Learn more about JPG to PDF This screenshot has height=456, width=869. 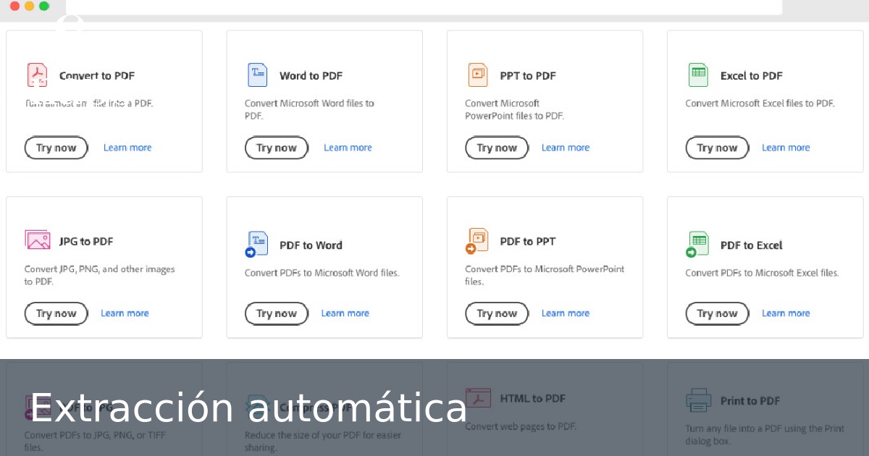(x=125, y=313)
